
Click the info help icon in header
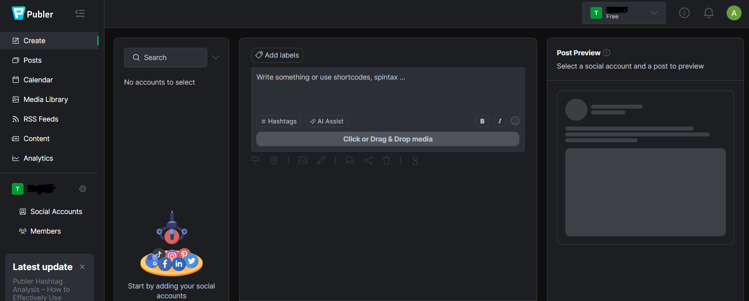pyautogui.click(x=684, y=13)
